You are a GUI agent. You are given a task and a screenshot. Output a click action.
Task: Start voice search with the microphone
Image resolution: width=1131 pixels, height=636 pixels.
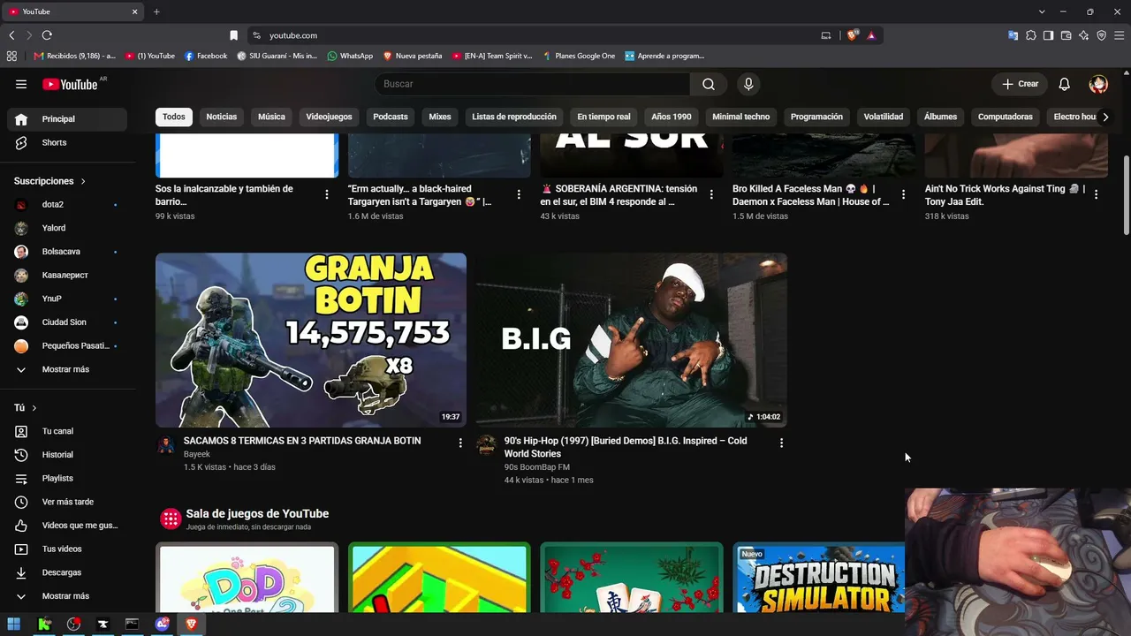click(x=748, y=84)
